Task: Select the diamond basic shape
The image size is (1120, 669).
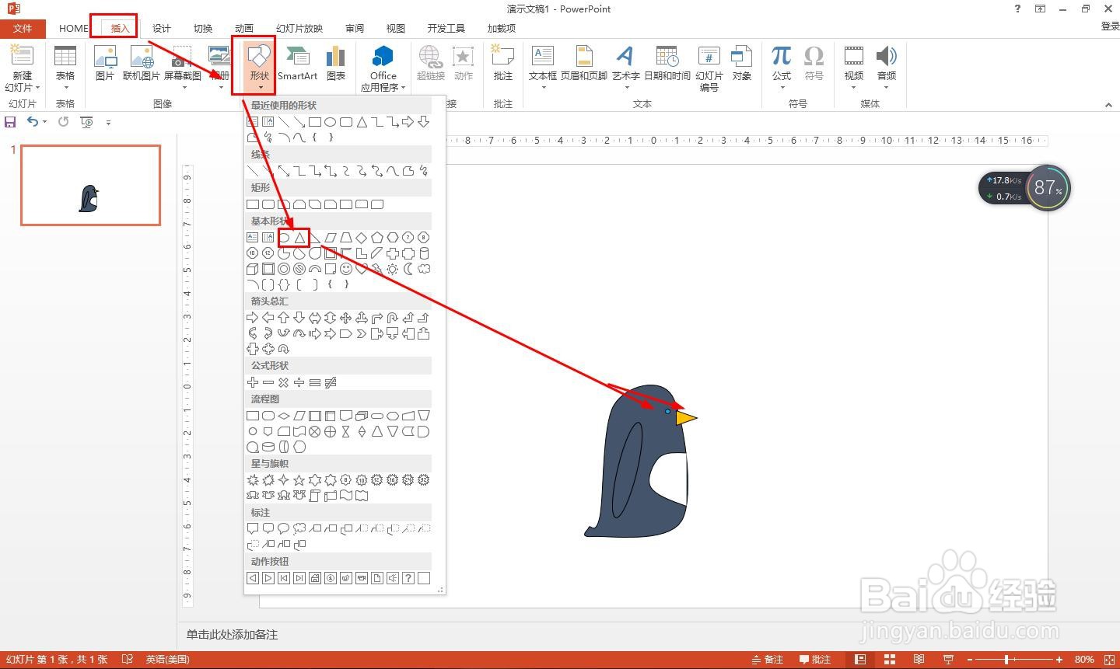Action: (362, 238)
